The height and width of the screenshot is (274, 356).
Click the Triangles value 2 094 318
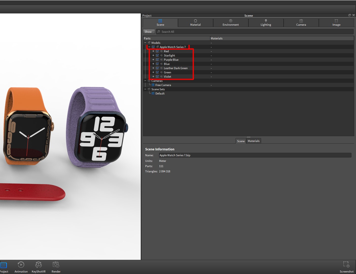(165, 172)
